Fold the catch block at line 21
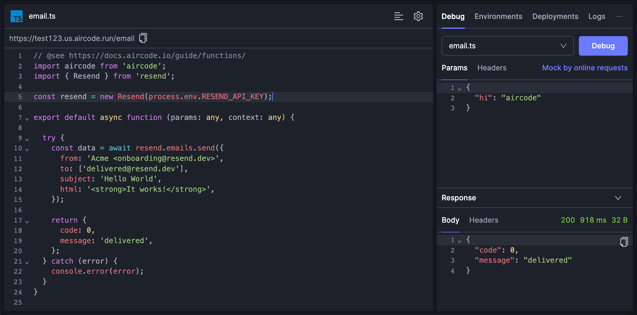 27,262
